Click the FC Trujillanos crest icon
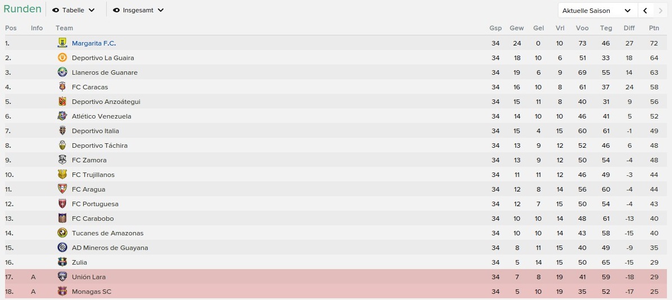This screenshot has height=300, width=672. (x=62, y=174)
